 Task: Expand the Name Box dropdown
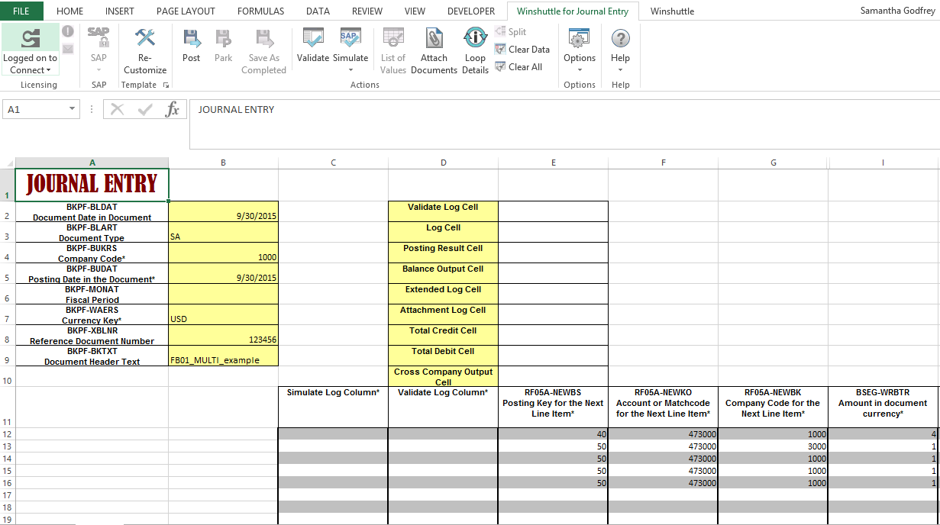click(73, 109)
